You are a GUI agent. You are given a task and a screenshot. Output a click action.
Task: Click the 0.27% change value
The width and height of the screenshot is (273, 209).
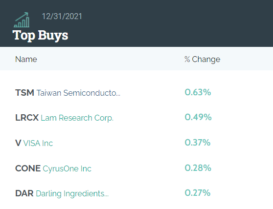[x=198, y=193]
